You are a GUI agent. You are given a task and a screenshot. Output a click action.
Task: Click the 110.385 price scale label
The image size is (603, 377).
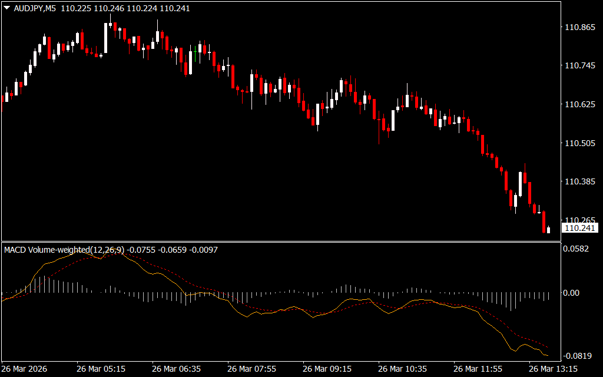(580, 182)
